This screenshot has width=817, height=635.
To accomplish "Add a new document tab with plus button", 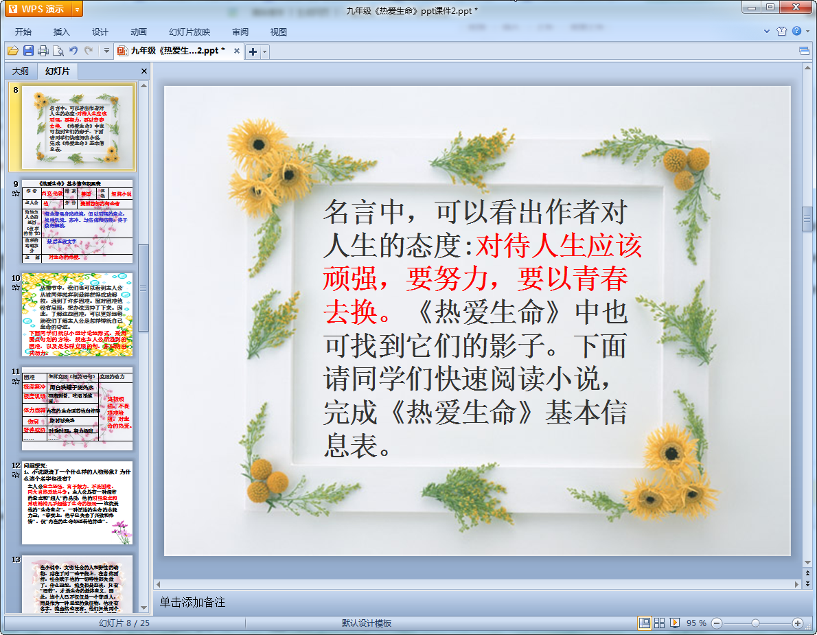I will pos(253,51).
